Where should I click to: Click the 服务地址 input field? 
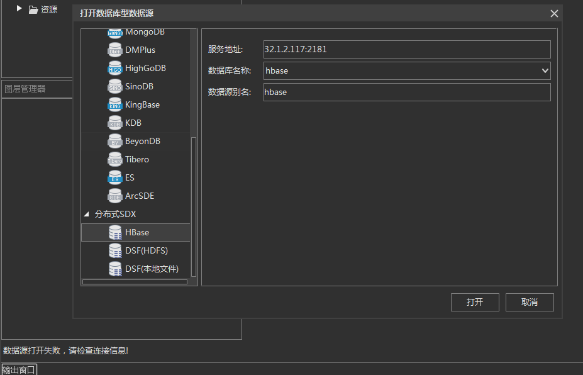click(407, 50)
